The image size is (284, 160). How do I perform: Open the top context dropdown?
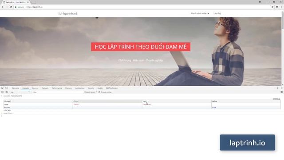pyautogui.click(x=20, y=92)
